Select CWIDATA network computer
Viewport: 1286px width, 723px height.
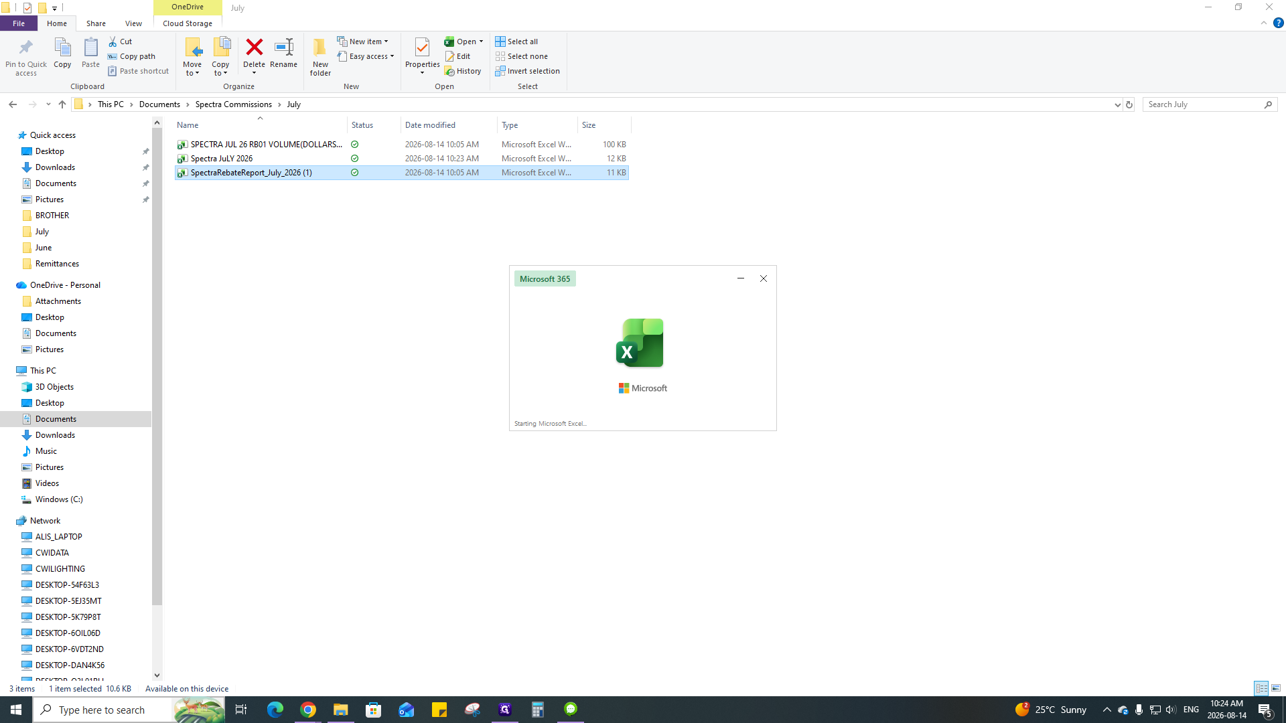pos(52,553)
